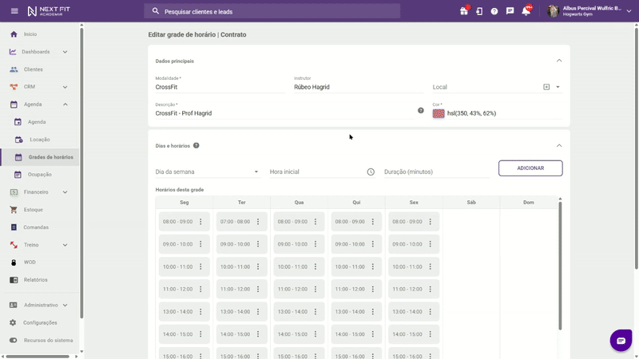This screenshot has width=639, height=359.
Task: Click the schedule grid vertical scrollbar
Action: click(560, 266)
